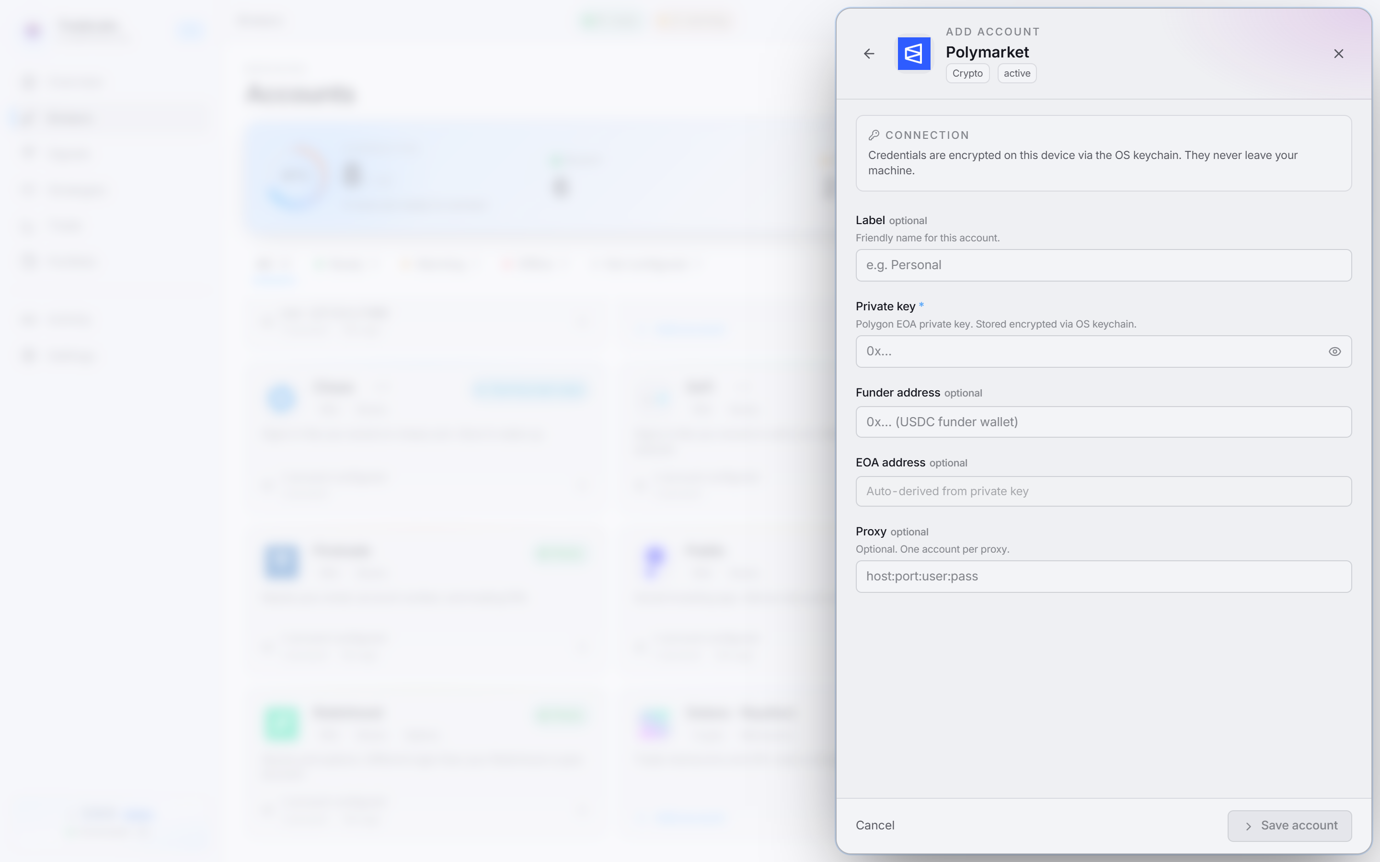This screenshot has height=862, width=1380.
Task: Show the private key with the eye icon
Action: pyautogui.click(x=1334, y=351)
